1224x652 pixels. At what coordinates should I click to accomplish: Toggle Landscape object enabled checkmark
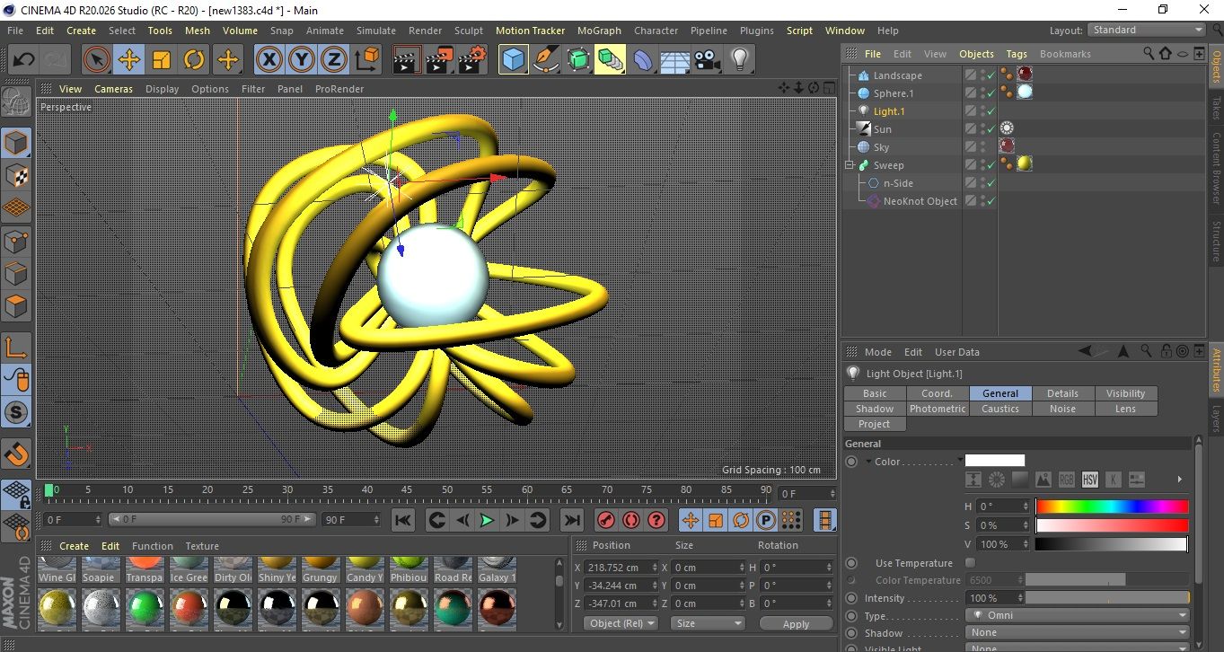pos(991,75)
